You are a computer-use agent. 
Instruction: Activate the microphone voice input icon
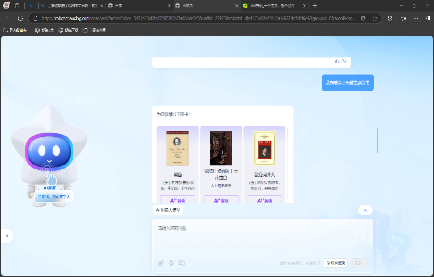click(x=171, y=263)
